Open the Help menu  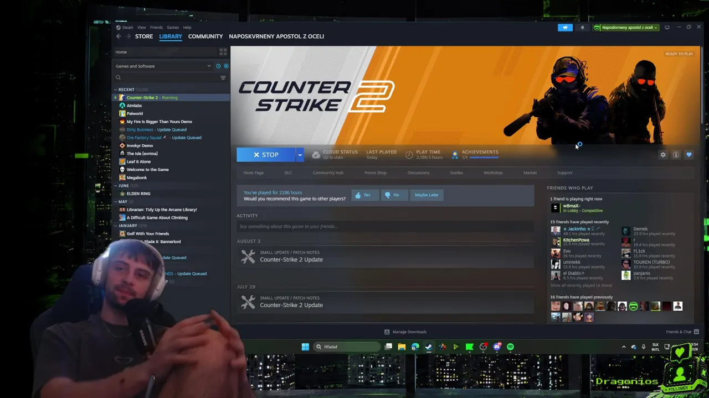click(x=187, y=27)
